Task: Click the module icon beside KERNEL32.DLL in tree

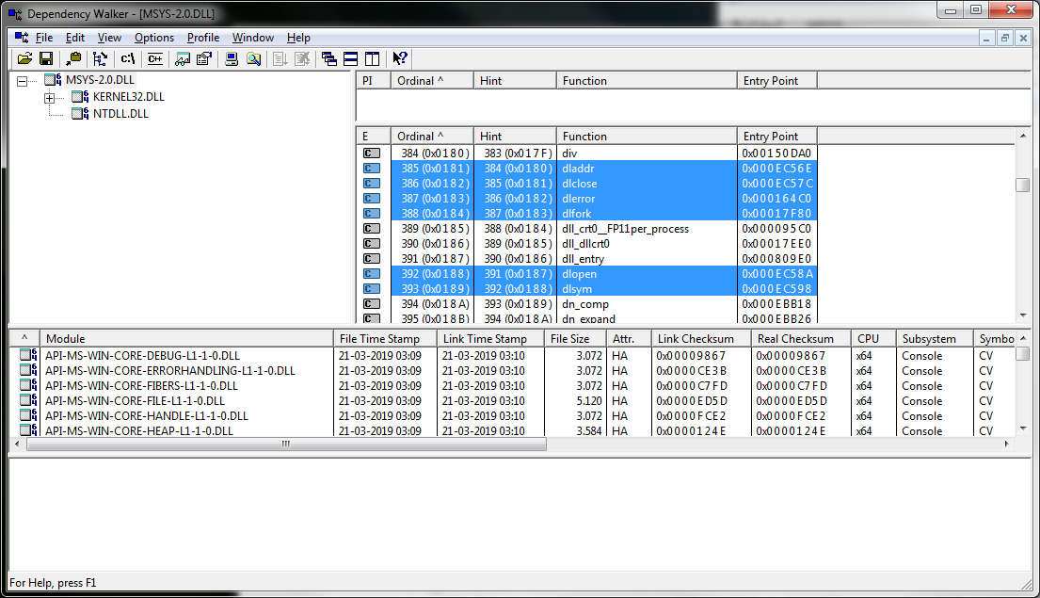Action: click(x=80, y=97)
